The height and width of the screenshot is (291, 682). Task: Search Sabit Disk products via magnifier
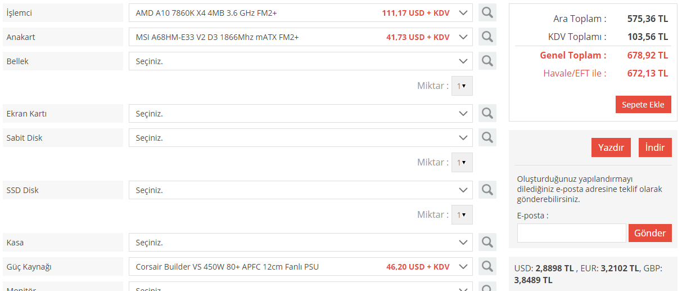coord(487,137)
